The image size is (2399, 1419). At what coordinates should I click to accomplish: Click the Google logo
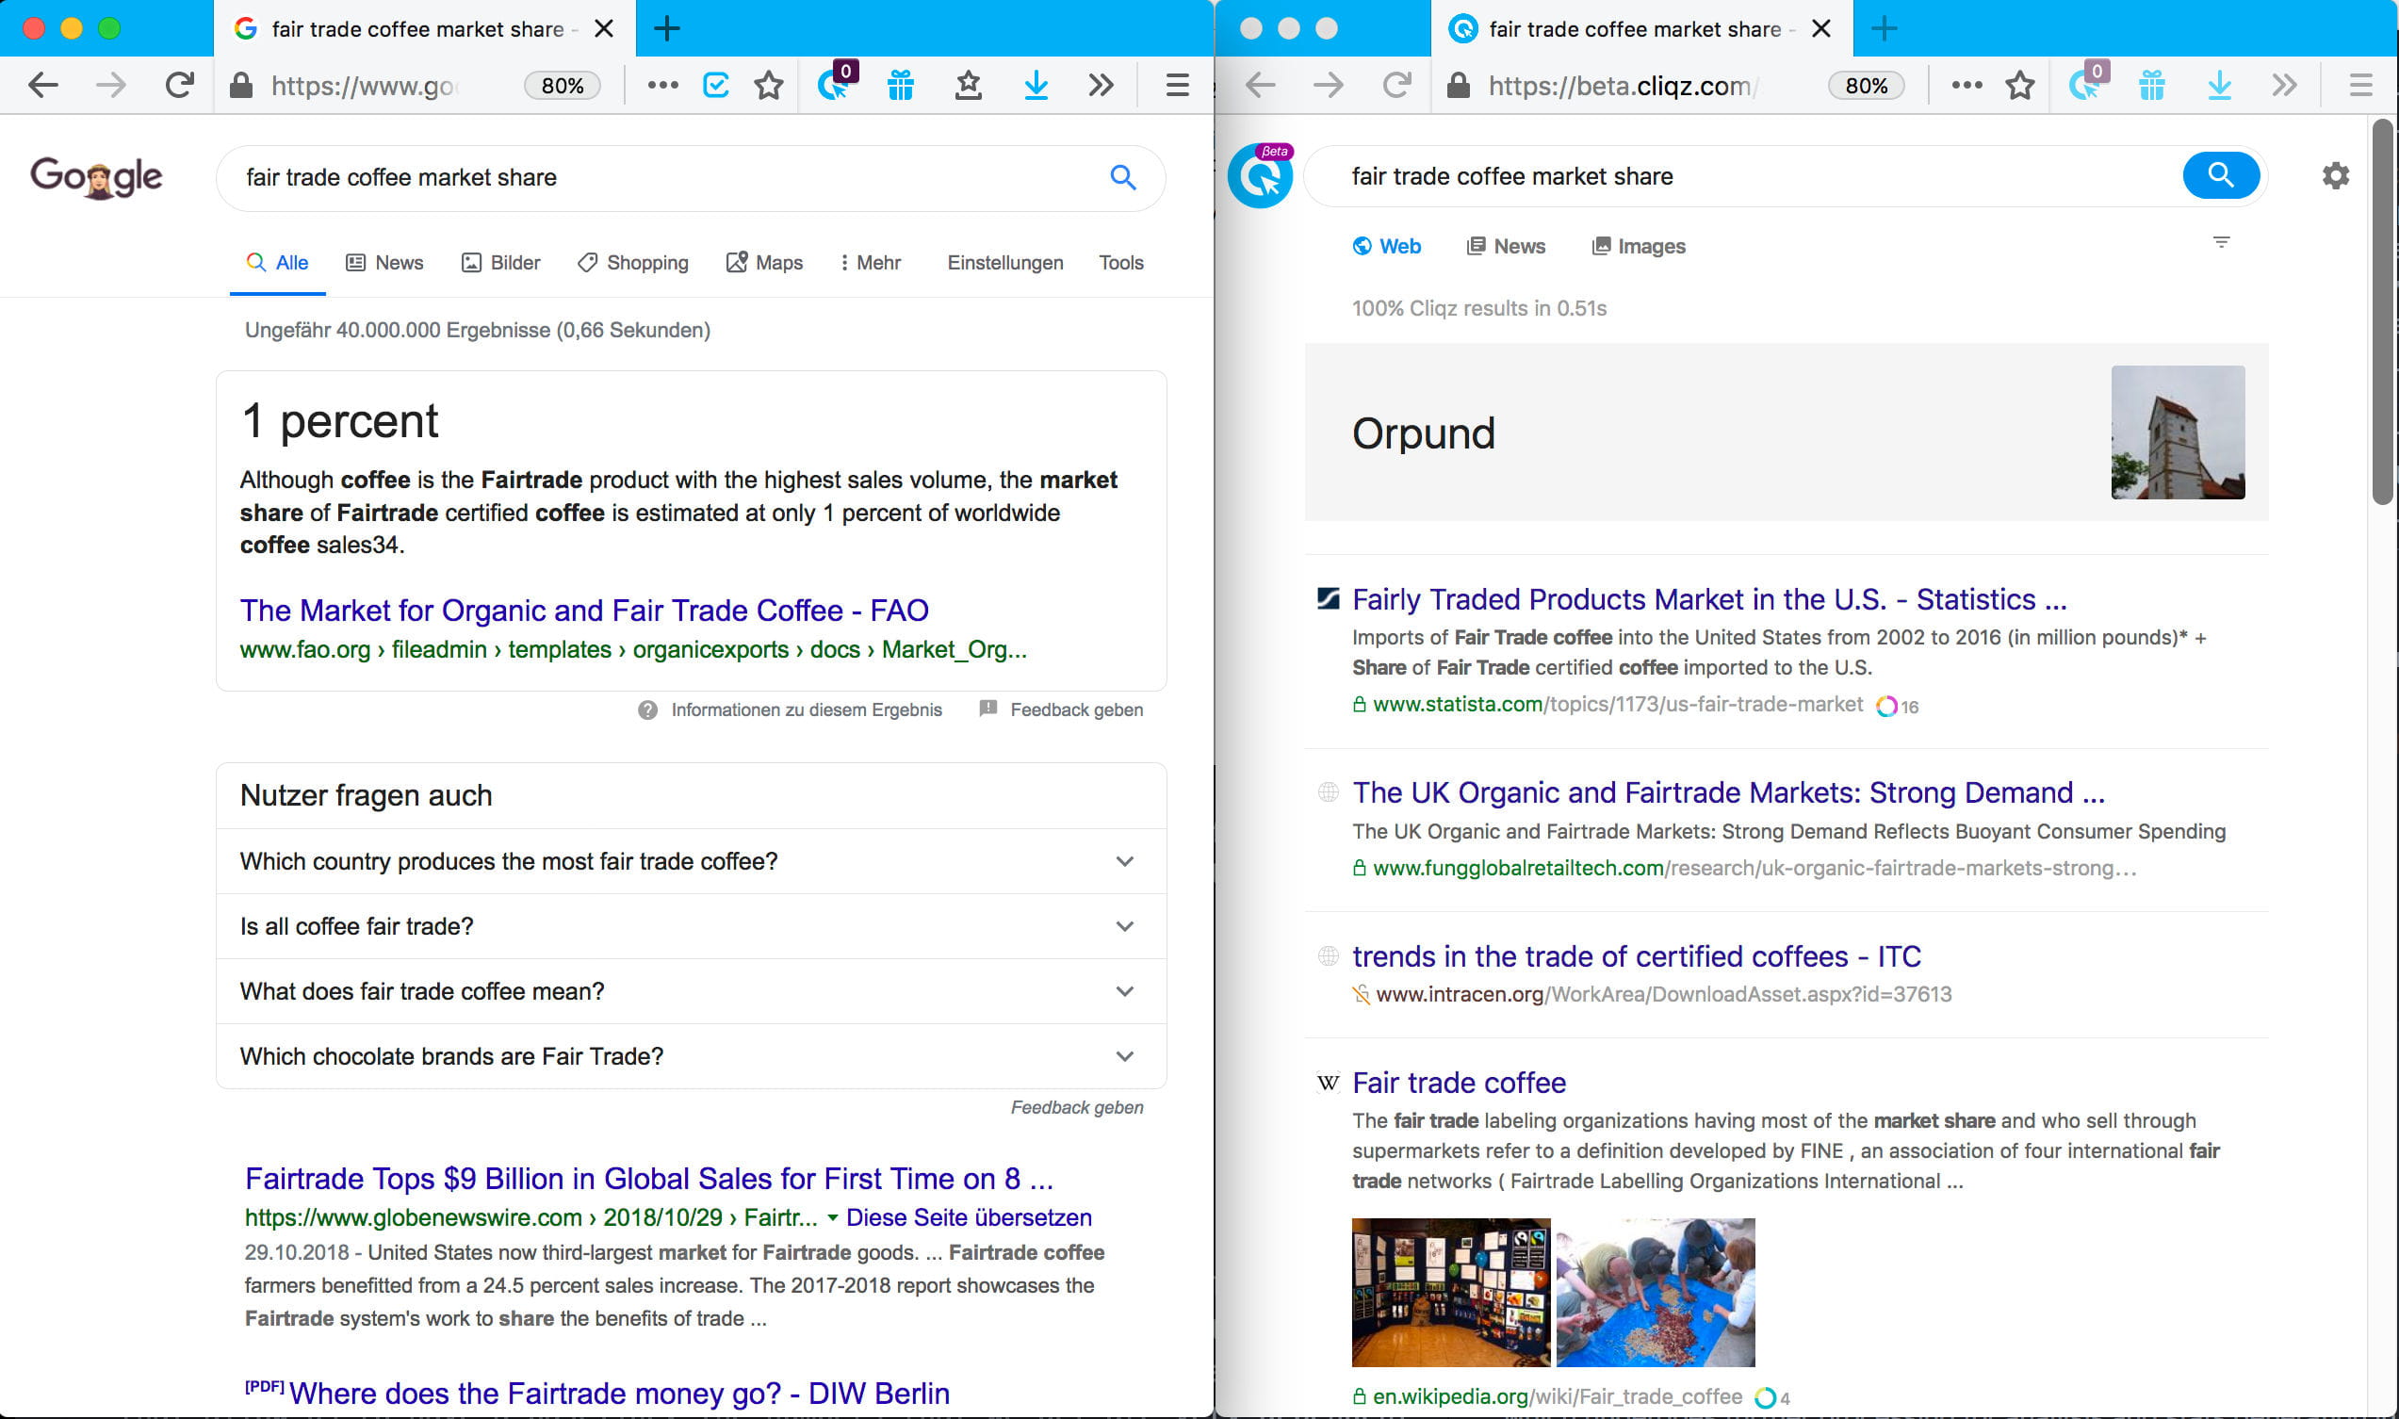[x=95, y=177]
